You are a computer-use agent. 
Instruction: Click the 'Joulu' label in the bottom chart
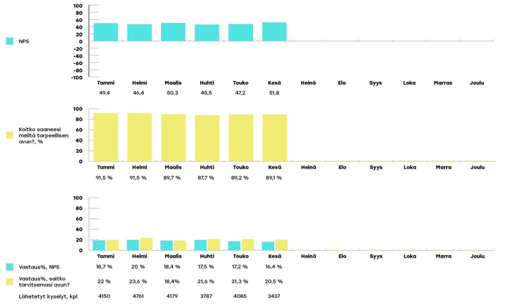pos(477,256)
